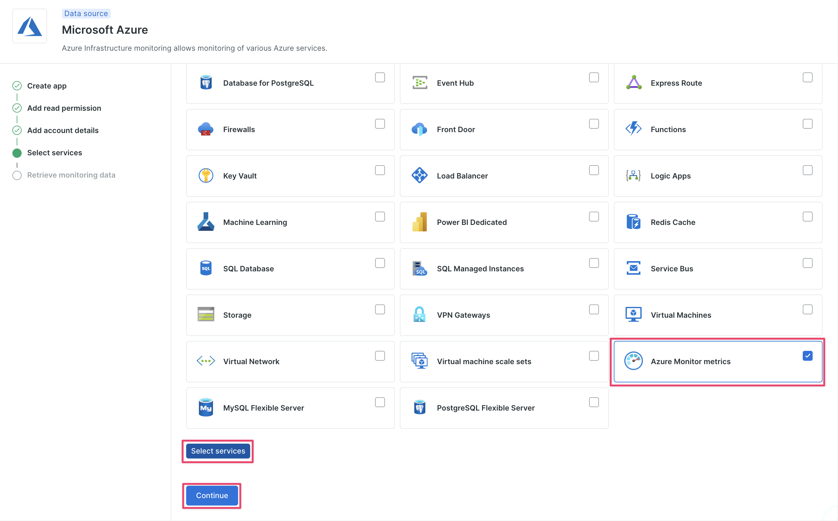The image size is (838, 521).
Task: Click the Azure Monitor metrics gauge icon
Action: tap(634, 361)
